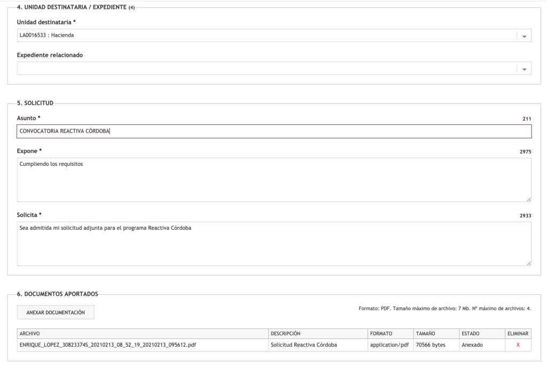Open the Expediente relacionado dropdown arrow
The width and height of the screenshot is (547, 365).
click(x=524, y=69)
